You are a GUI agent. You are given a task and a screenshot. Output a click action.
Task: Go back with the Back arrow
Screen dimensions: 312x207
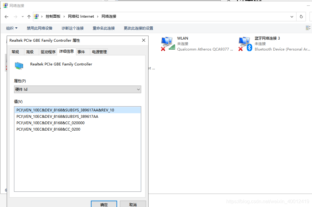(x=6, y=17)
